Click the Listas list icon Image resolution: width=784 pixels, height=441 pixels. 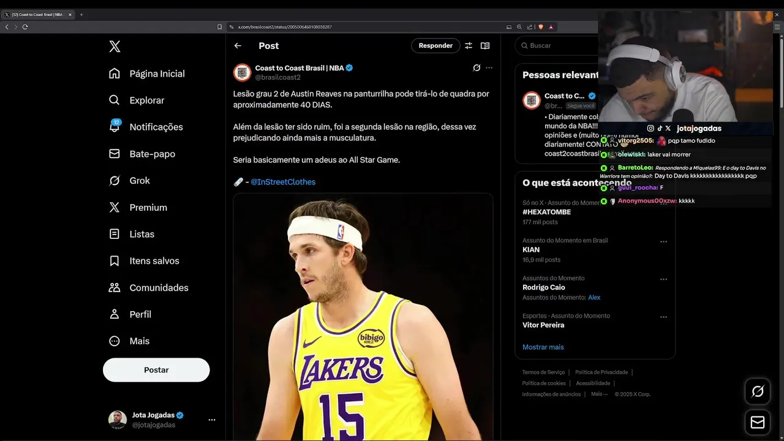click(115, 234)
